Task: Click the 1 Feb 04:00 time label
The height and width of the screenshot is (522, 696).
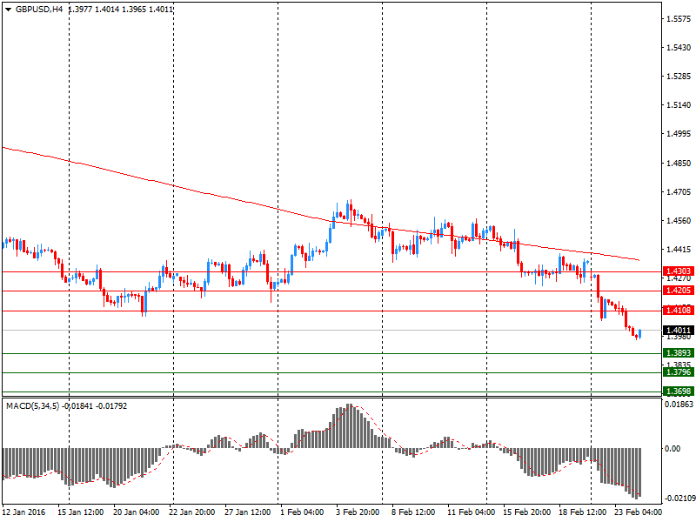Action: 302,512
